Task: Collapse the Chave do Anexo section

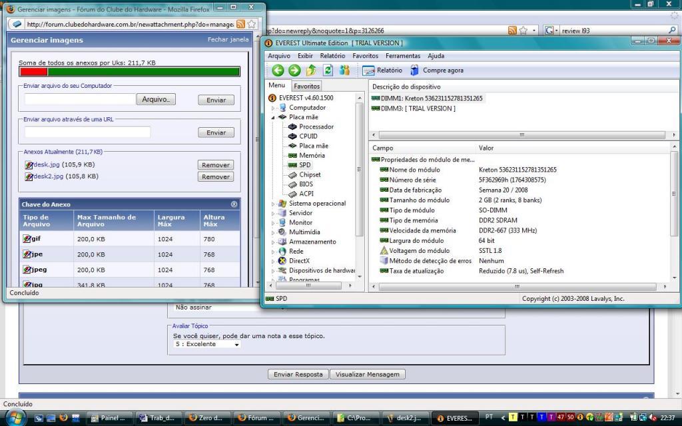Action: [x=234, y=204]
